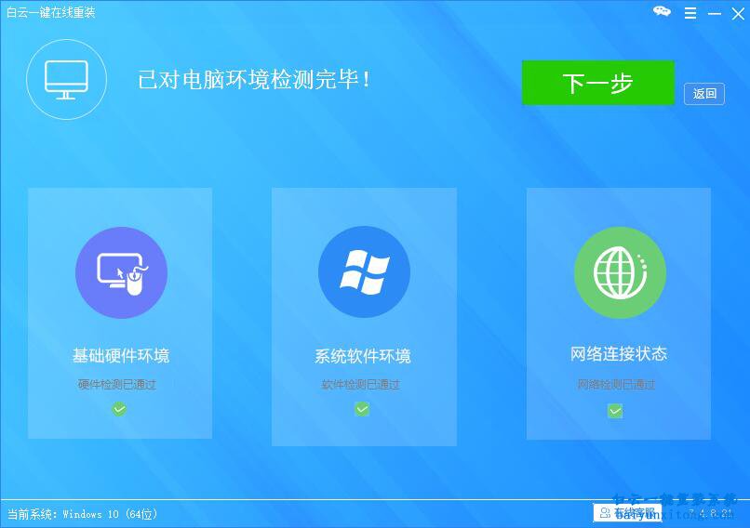Click the green network globe icon

619,272
